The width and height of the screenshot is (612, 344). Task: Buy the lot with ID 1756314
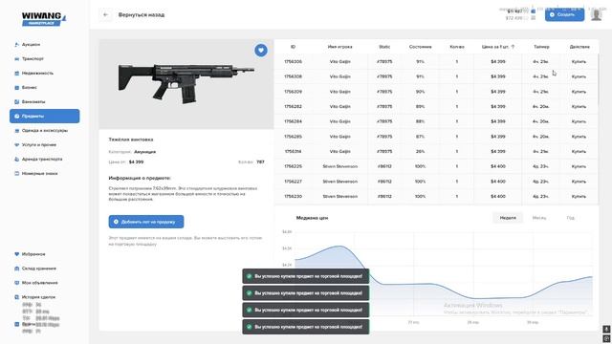579,151
